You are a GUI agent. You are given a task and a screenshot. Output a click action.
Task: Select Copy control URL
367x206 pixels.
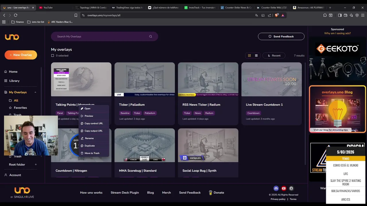(94, 123)
